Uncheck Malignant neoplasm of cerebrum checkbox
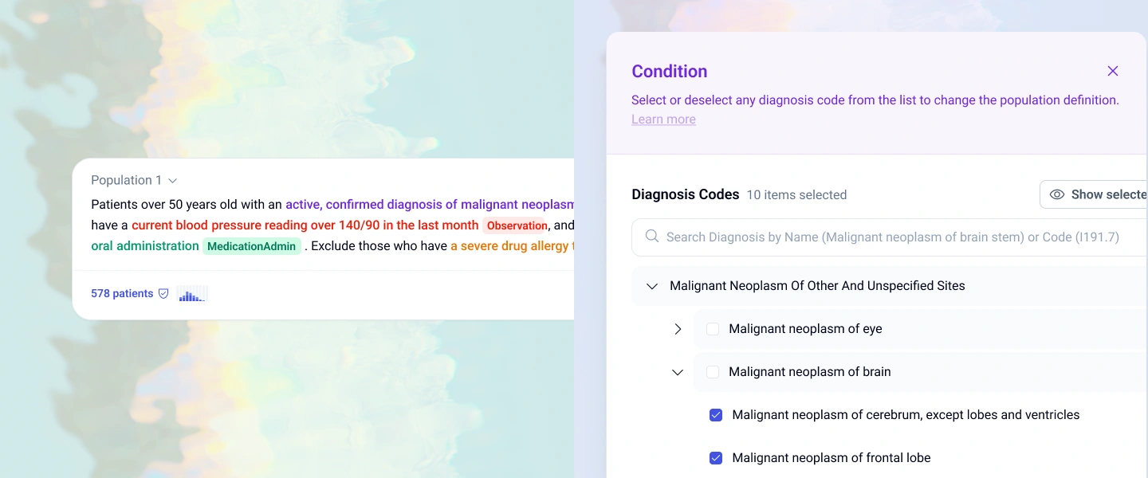 click(716, 415)
